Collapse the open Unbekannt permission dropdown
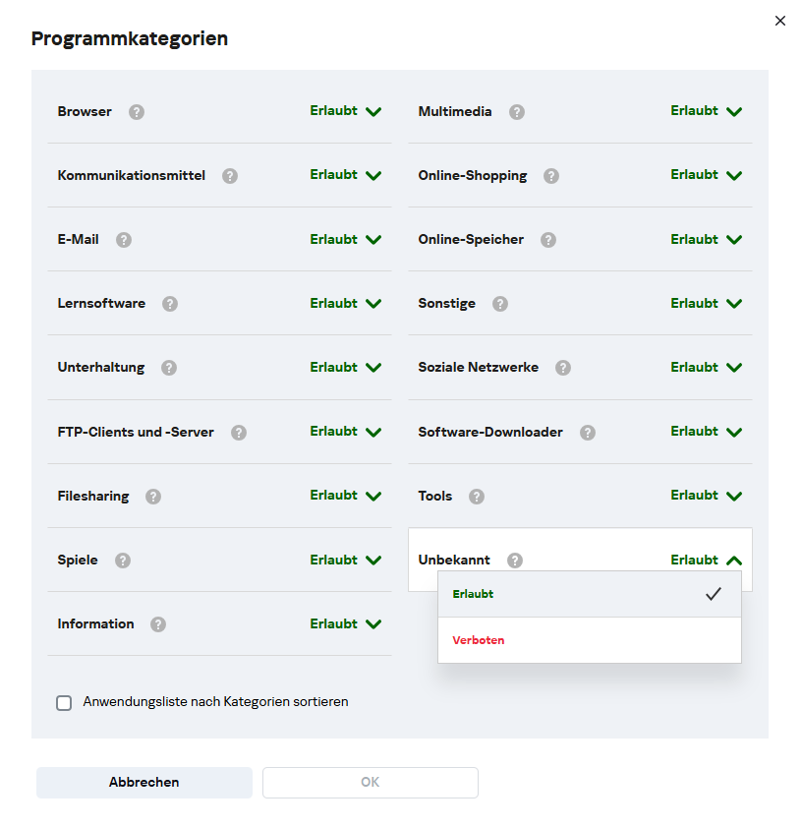Screen dimensions: 802x828 click(706, 561)
